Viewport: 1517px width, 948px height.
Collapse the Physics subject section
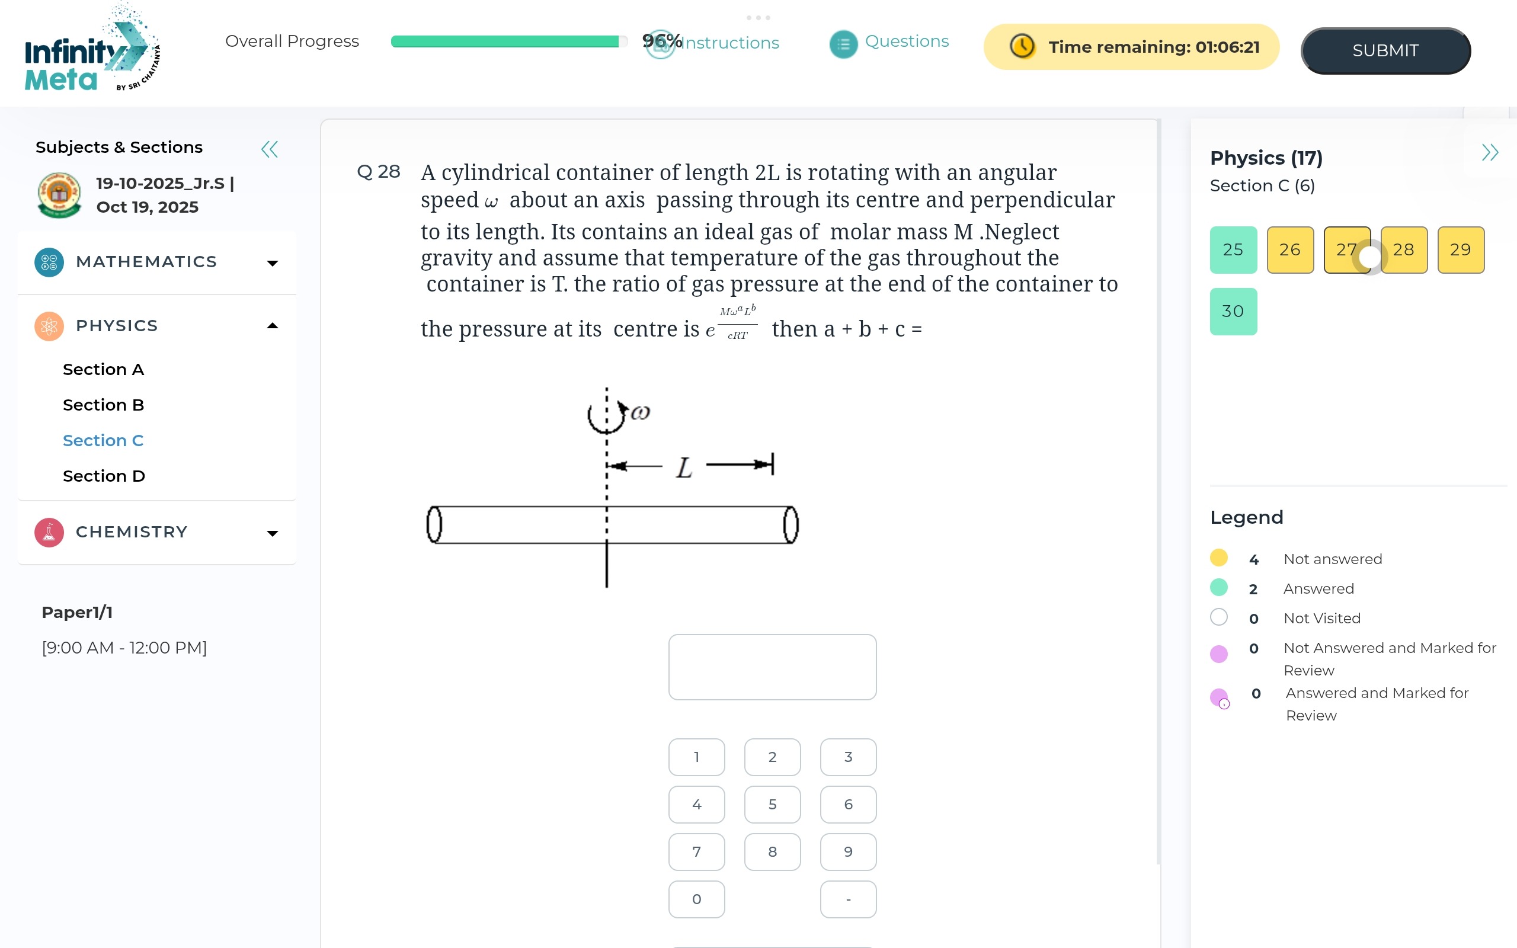(x=272, y=326)
